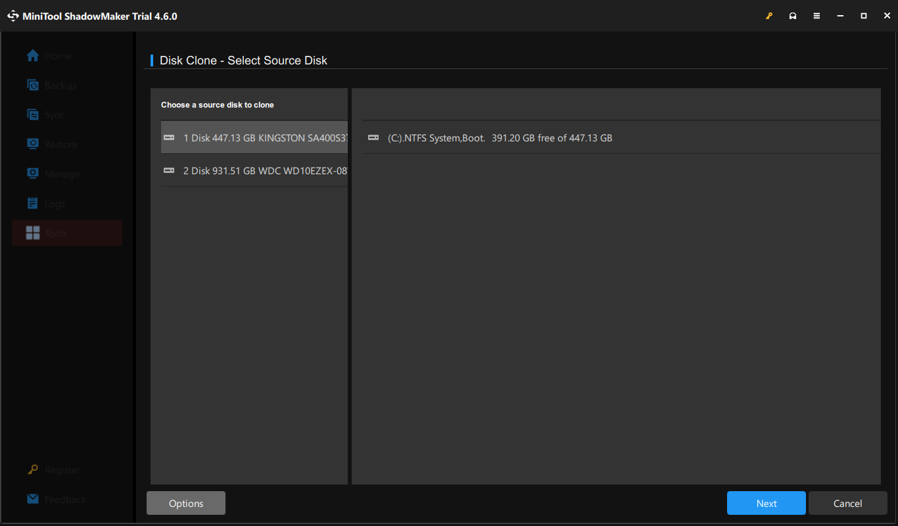The image size is (898, 526).
Task: Click the Next button
Action: [767, 503]
